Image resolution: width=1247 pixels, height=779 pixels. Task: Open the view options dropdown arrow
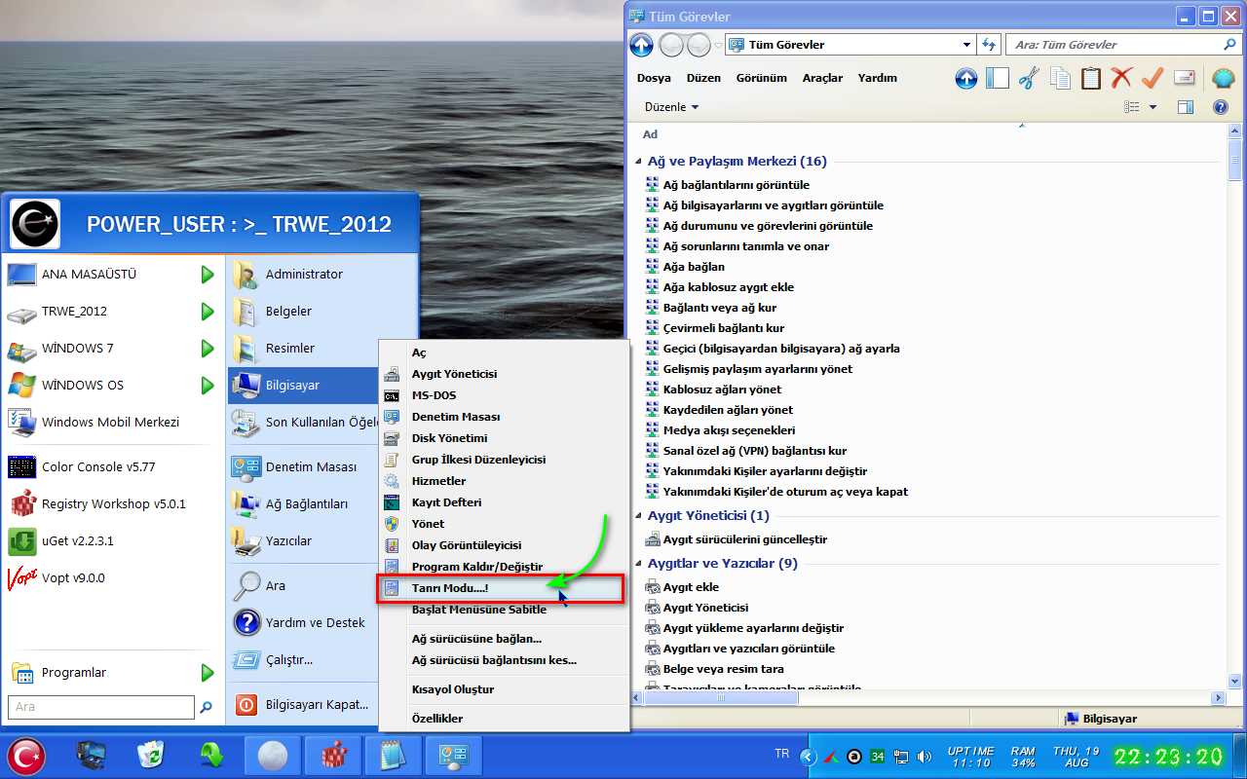[1153, 107]
